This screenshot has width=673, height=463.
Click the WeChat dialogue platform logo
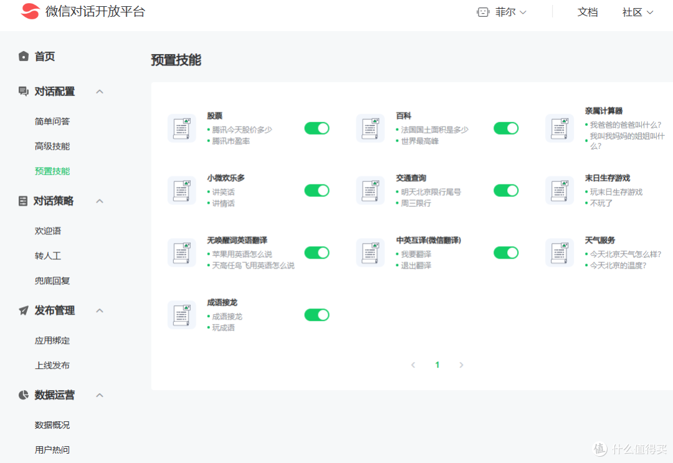tap(30, 12)
